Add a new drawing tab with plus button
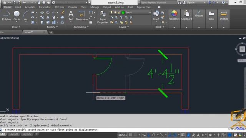Screen dimensions: 246x138 [x=51, y=32]
